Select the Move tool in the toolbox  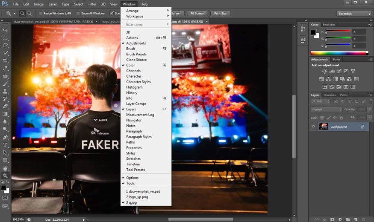(x=5, y=30)
